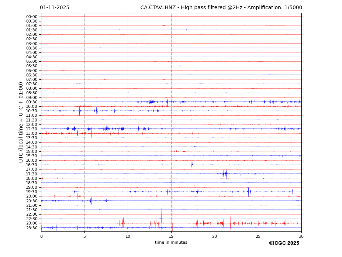
Task: Select the x-axis tick label 20
Action: coord(214,236)
